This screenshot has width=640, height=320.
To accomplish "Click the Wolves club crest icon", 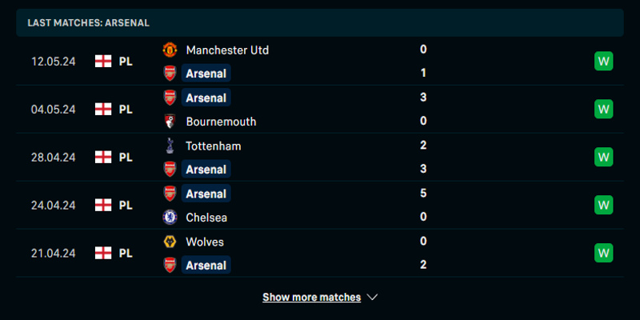I will [169, 242].
